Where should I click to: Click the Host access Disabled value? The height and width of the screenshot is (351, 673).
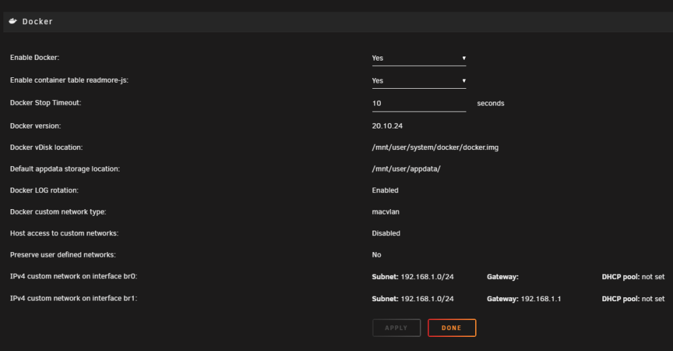point(386,233)
